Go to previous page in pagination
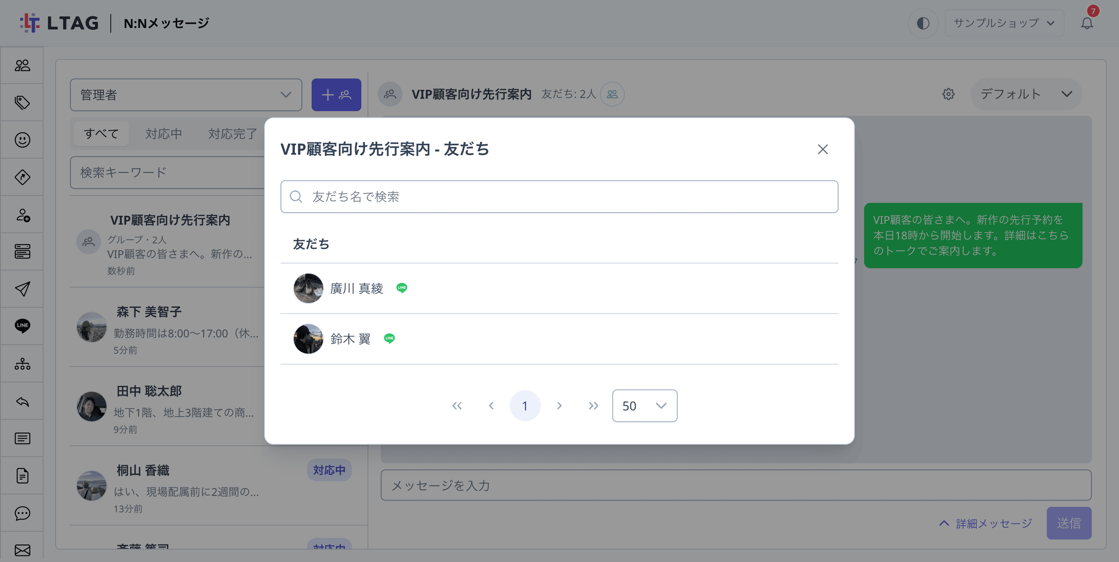This screenshot has width=1119, height=562. tap(491, 405)
